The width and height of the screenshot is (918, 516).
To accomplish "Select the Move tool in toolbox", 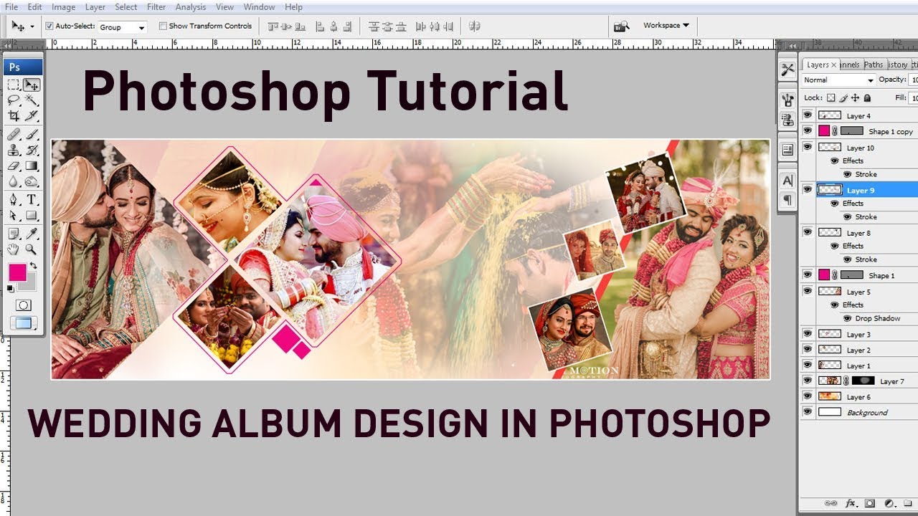I will (x=32, y=85).
